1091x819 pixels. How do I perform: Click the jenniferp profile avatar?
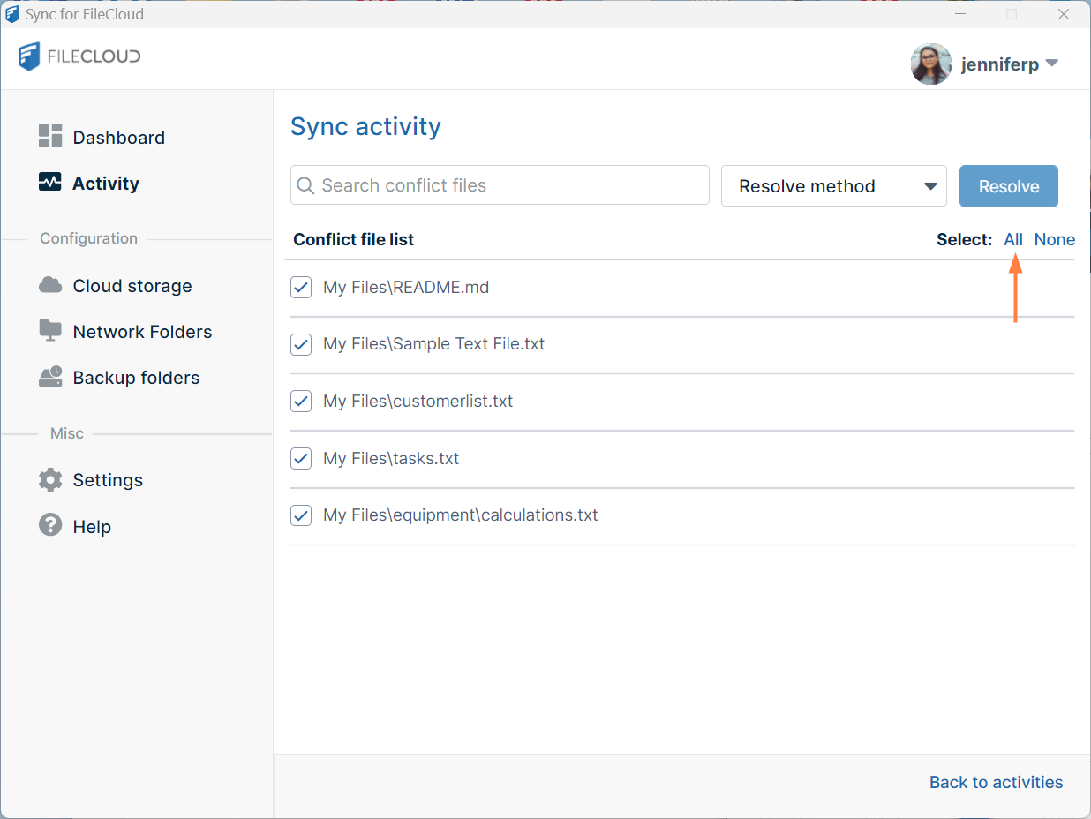[x=930, y=64]
